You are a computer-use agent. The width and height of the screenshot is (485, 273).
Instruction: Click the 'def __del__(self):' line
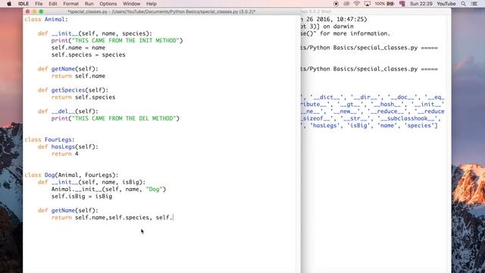coord(67,111)
